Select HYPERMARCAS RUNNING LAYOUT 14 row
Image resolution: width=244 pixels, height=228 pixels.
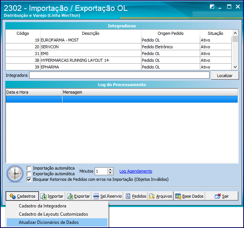118,60
